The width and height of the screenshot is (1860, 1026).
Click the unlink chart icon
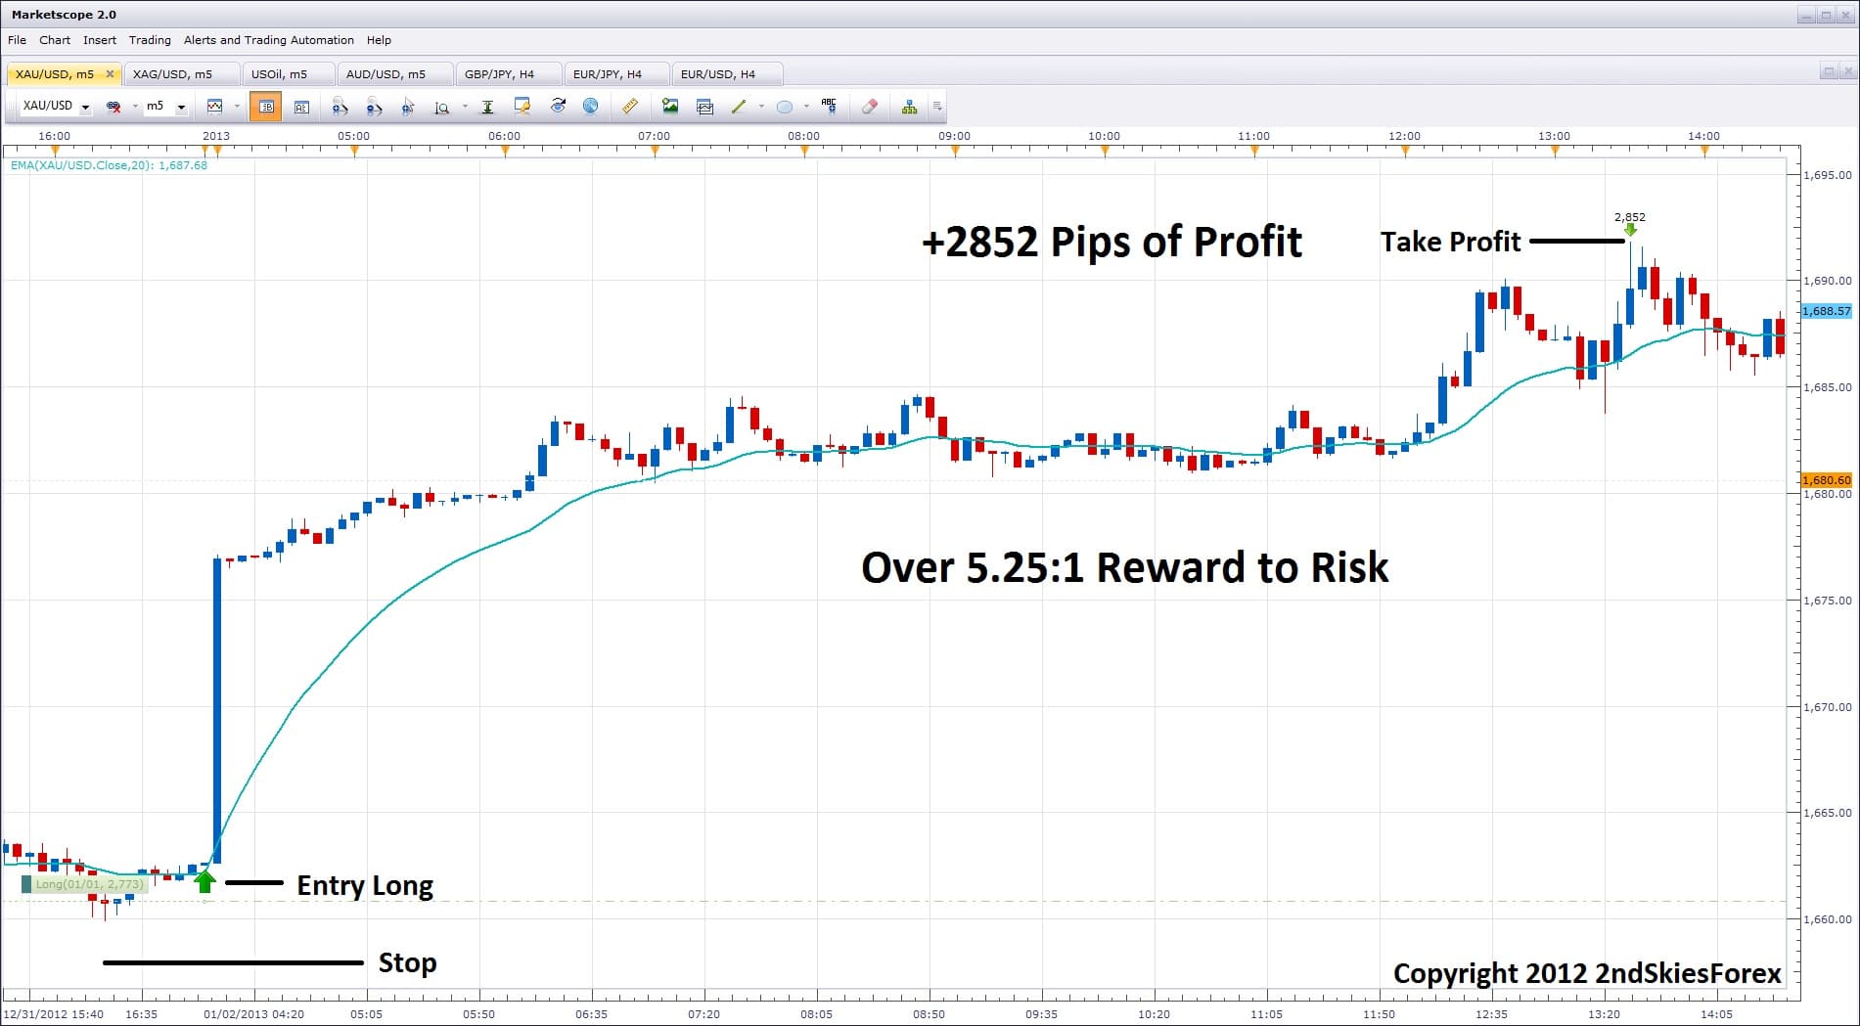pos(113,107)
